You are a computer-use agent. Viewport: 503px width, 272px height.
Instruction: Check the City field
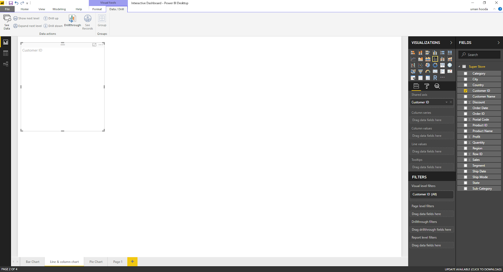point(466,79)
